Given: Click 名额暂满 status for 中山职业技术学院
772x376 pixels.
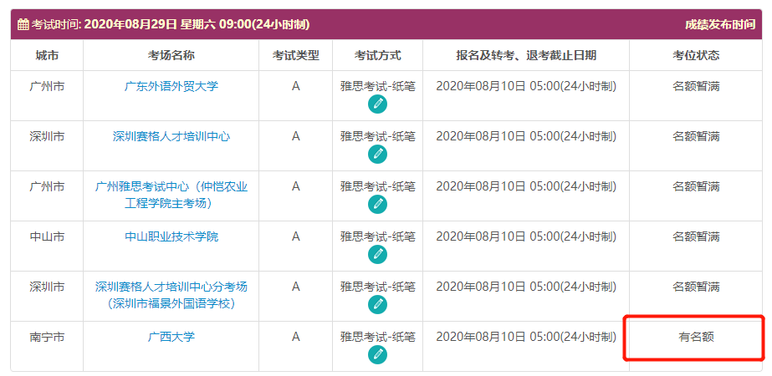Looking at the screenshot, I should [x=696, y=236].
